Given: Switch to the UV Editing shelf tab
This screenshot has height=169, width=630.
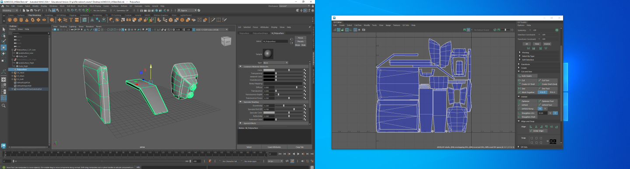Looking at the screenshot, I should coord(61,15).
